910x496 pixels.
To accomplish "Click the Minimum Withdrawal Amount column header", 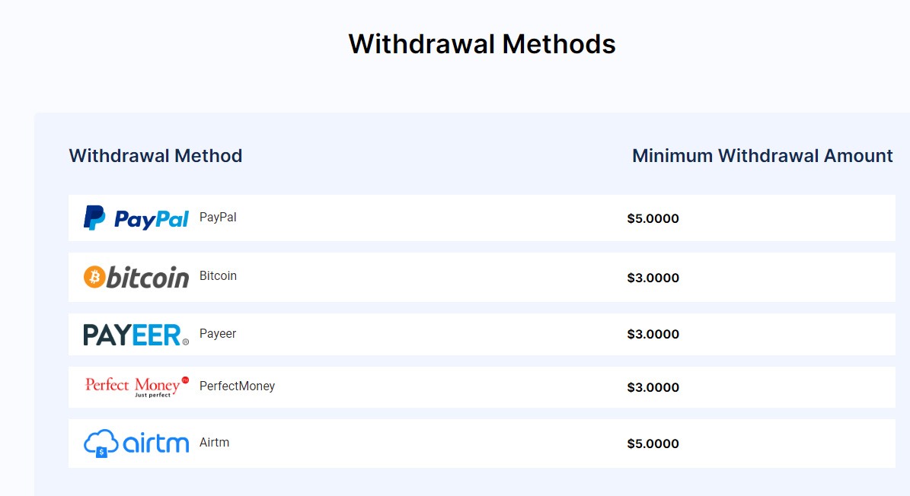I will pos(762,156).
